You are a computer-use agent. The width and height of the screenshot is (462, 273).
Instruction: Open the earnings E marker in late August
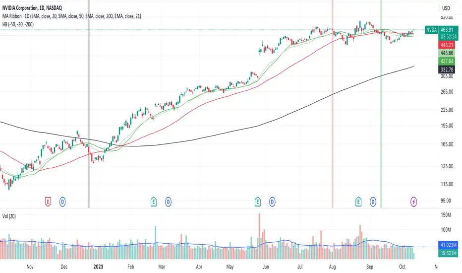[x=358, y=202]
